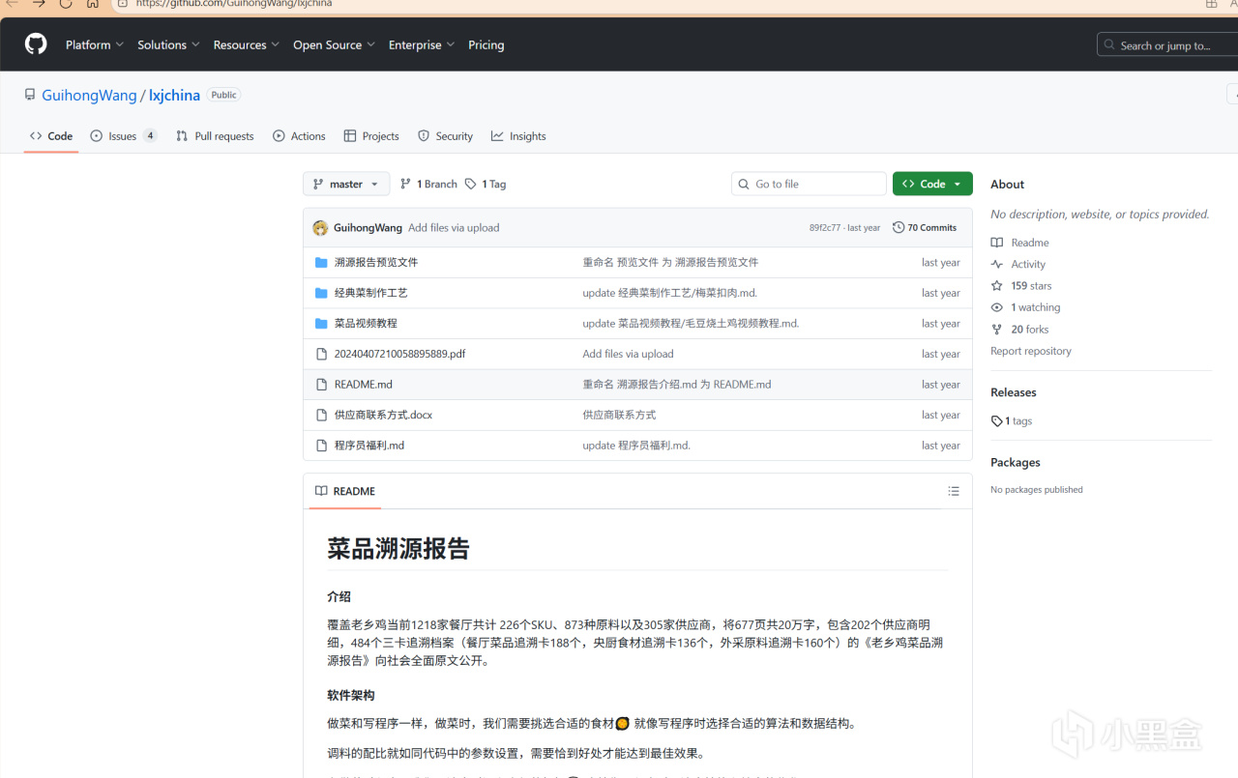Click the folder icon for 溯源报告预览文件
Viewport: 1238px width, 778px height.
click(x=321, y=262)
